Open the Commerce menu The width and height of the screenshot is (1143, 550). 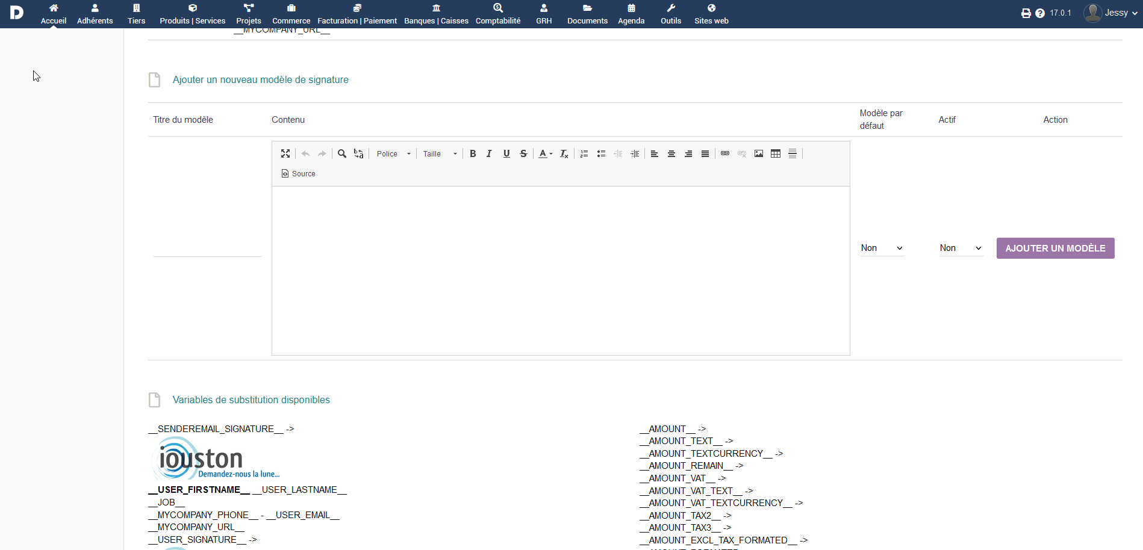[291, 14]
